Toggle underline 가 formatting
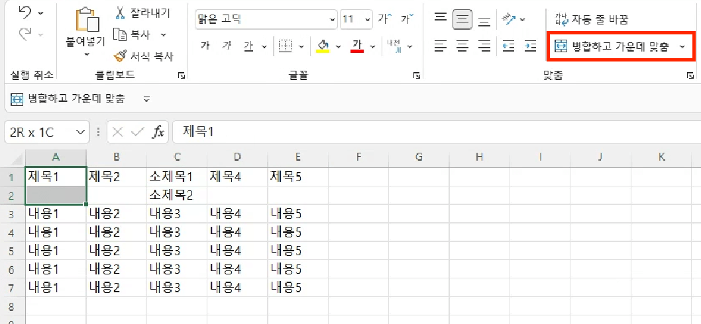The height and width of the screenshot is (324, 701). coord(248,46)
